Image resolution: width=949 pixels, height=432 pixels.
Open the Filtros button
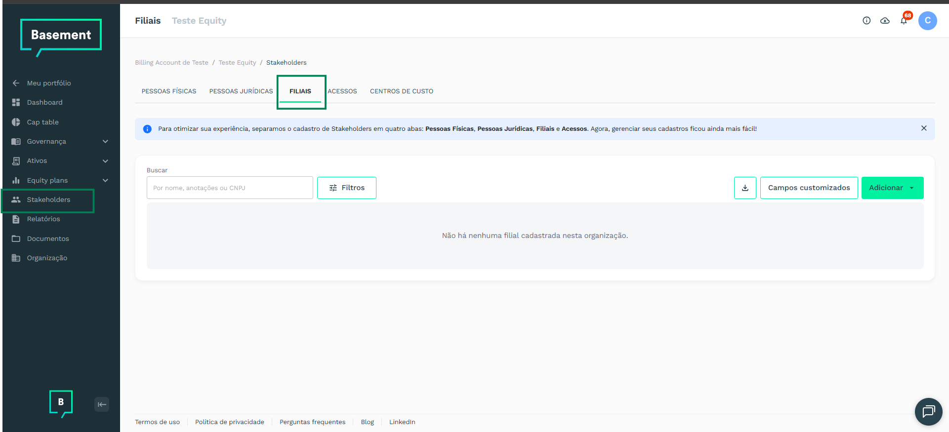(346, 188)
